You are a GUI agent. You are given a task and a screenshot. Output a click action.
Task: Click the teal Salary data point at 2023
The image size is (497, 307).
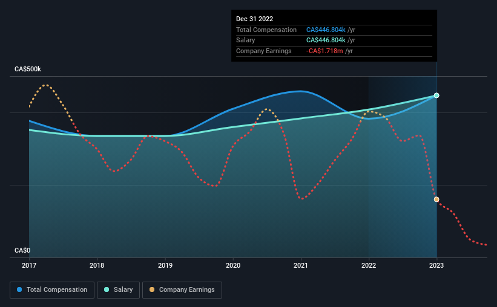tap(436, 95)
